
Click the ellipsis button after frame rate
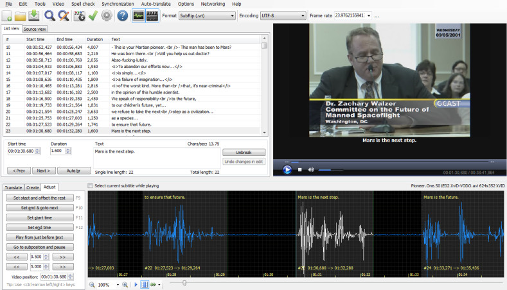(377, 16)
